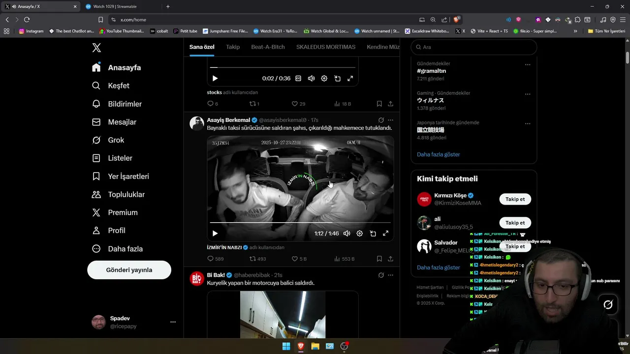The width and height of the screenshot is (630, 354).
Task: Click Gönderi yayınla button
Action: pos(129,270)
